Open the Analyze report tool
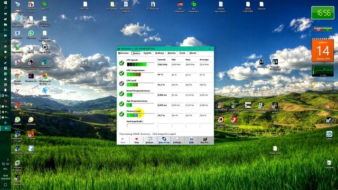 click(x=150, y=140)
